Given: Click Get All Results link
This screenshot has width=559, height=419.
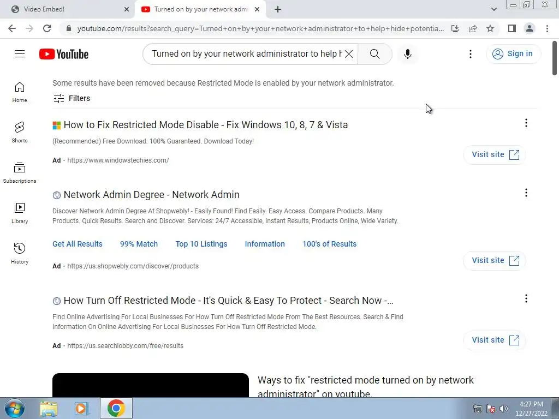Looking at the screenshot, I should pyautogui.click(x=78, y=244).
